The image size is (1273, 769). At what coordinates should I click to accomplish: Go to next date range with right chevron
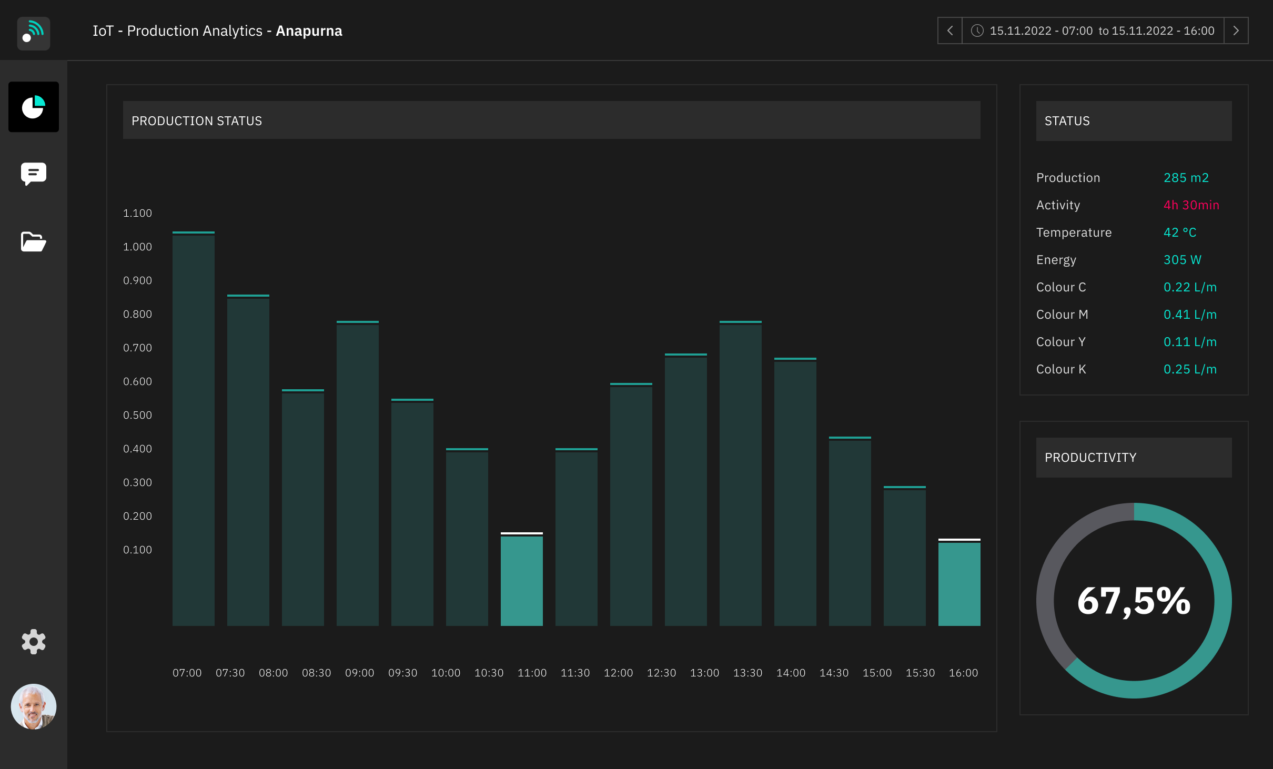coord(1236,31)
